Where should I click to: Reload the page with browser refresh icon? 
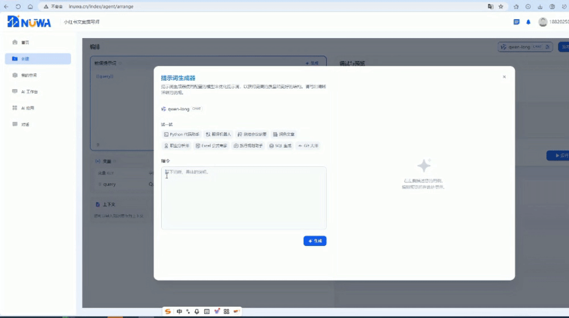point(18,6)
